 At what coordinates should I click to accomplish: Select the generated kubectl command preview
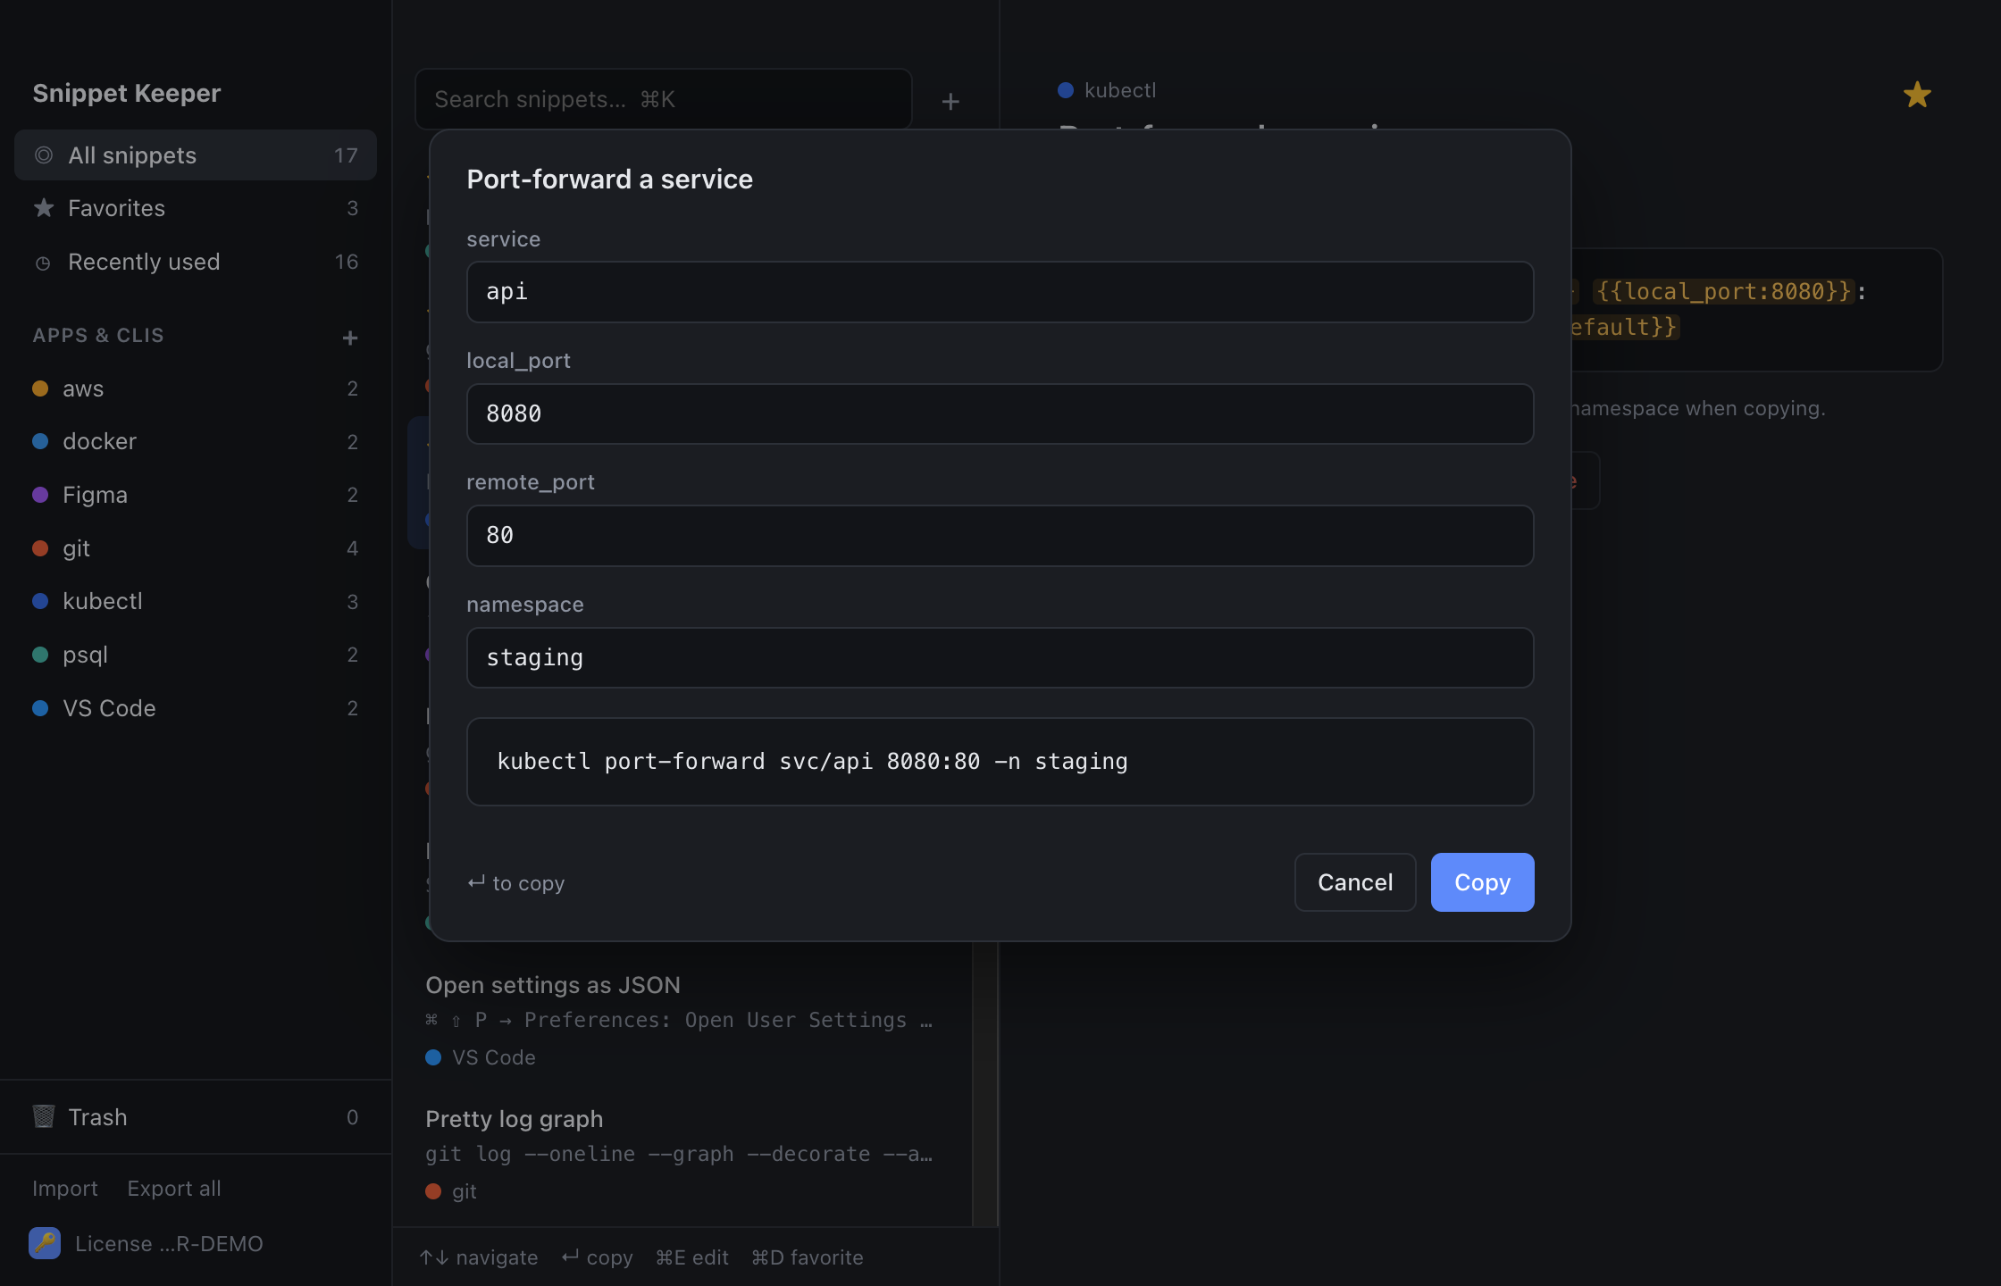pos(1000,762)
